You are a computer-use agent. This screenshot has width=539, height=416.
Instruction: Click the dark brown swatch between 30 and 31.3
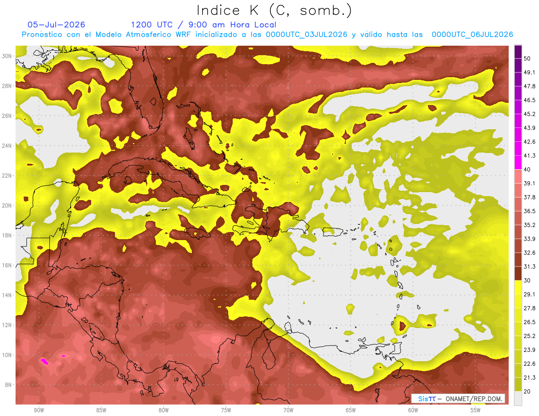(x=518, y=273)
